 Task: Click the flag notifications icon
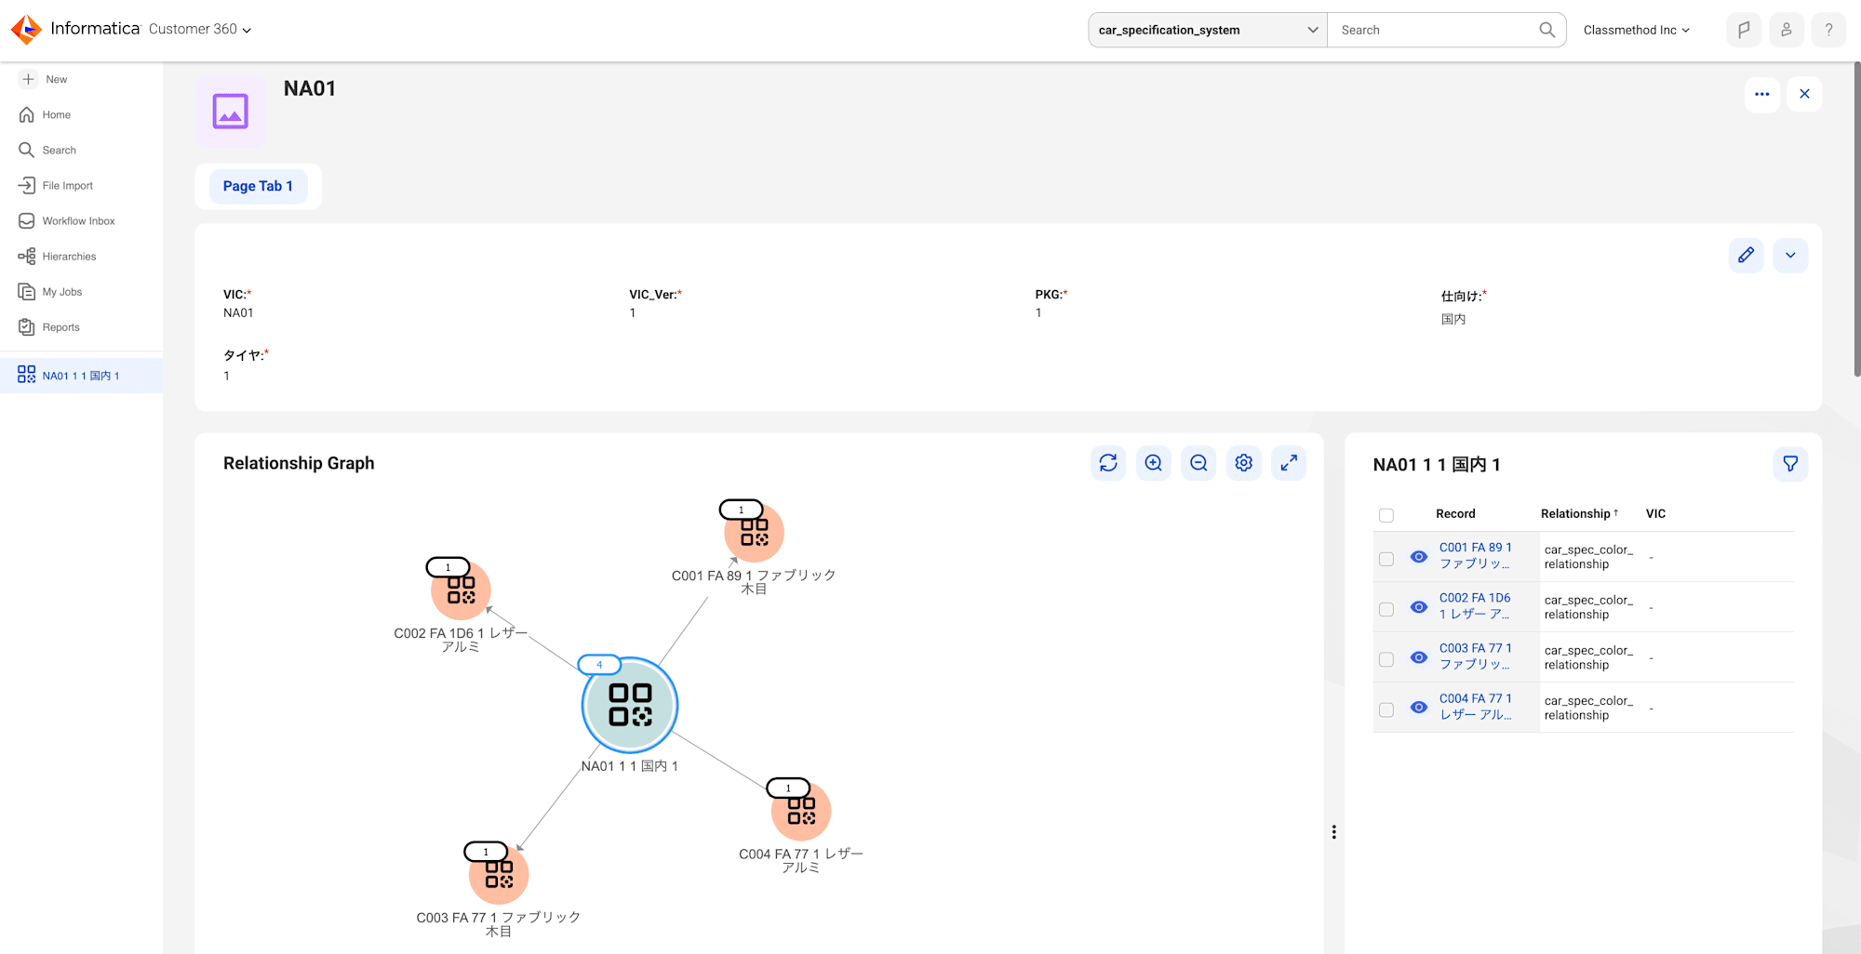(1744, 30)
